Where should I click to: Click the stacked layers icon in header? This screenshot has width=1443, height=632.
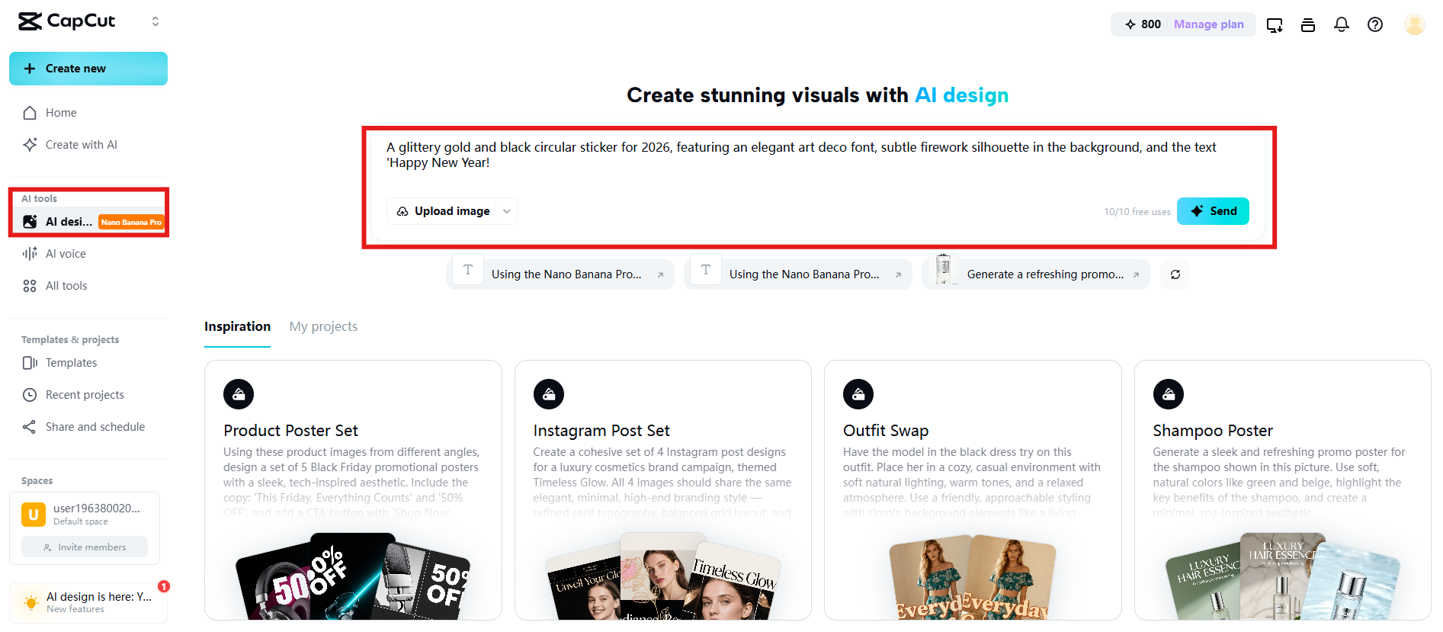pyautogui.click(x=1307, y=24)
